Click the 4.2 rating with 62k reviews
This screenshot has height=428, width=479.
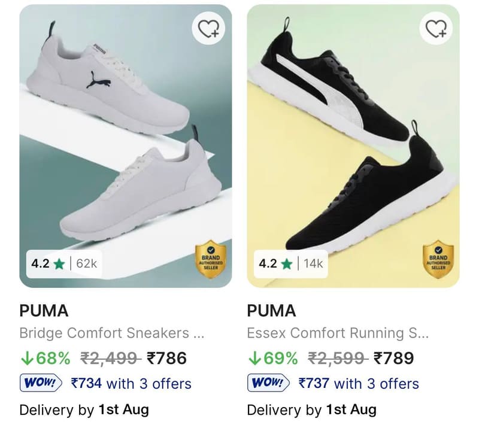64,264
